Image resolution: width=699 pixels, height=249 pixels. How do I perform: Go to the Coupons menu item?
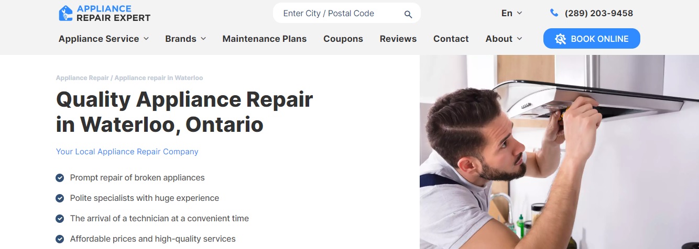click(x=343, y=39)
